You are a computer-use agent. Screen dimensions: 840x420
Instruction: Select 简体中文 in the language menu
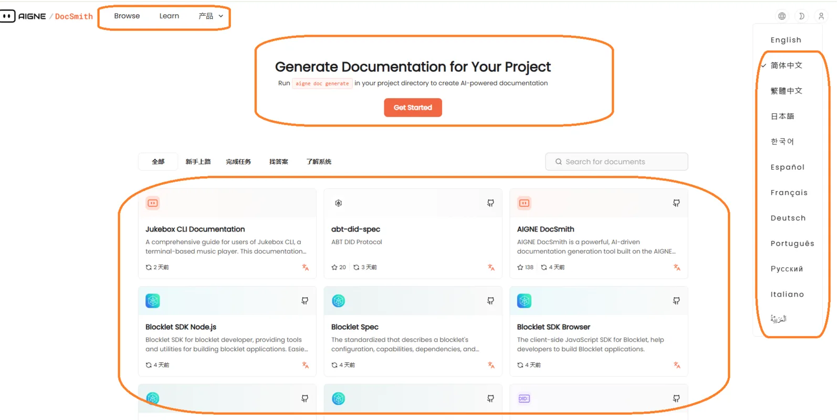pyautogui.click(x=786, y=66)
